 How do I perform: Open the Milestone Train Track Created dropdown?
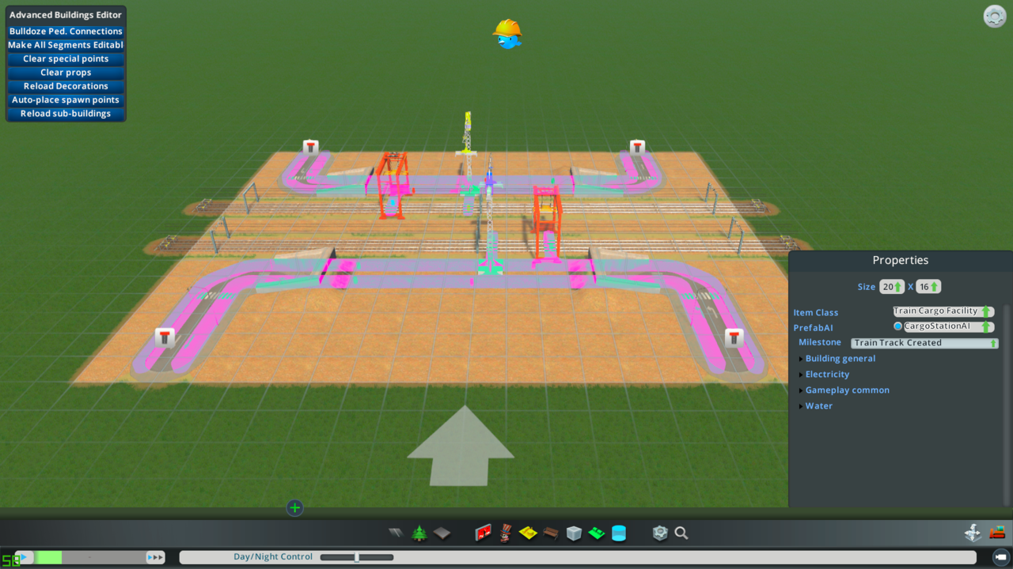tap(924, 343)
